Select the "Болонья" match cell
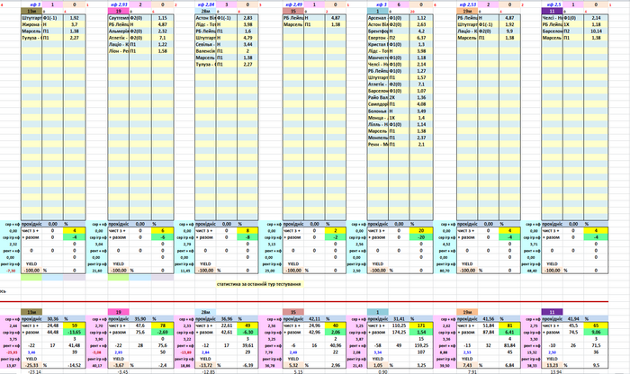Image resolution: width=630 pixels, height=374 pixels. [x=378, y=111]
